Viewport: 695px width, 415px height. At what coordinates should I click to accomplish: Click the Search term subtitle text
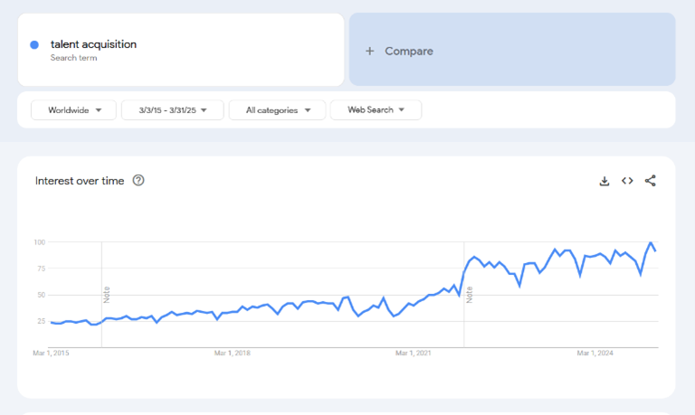coord(73,58)
